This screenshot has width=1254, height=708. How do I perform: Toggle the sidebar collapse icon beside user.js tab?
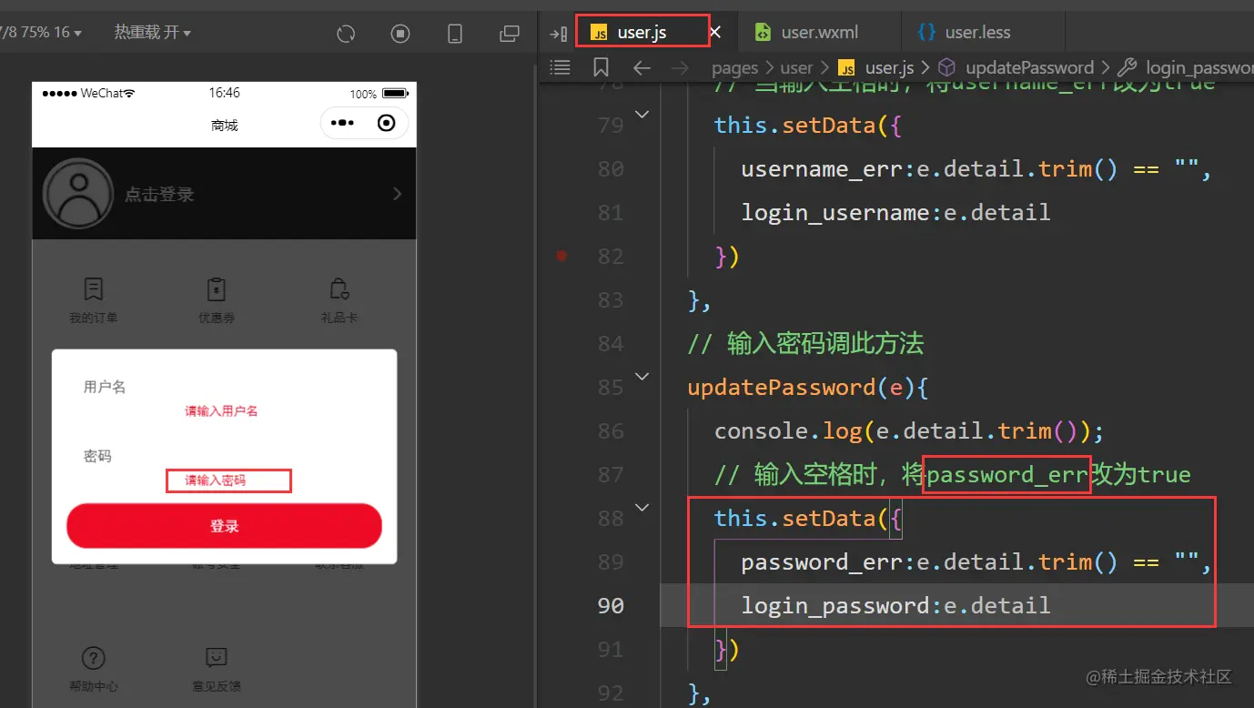tap(558, 34)
